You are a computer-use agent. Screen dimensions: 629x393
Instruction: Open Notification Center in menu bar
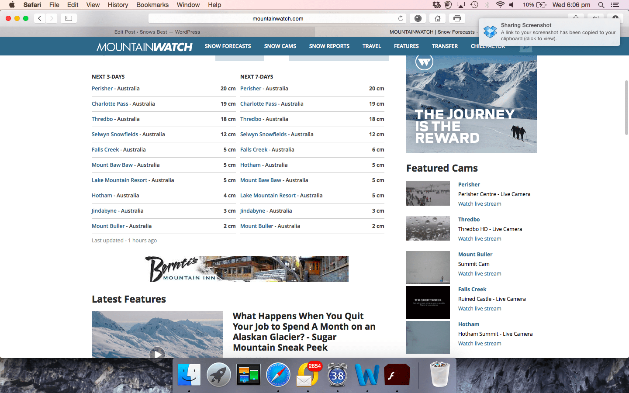click(x=615, y=5)
